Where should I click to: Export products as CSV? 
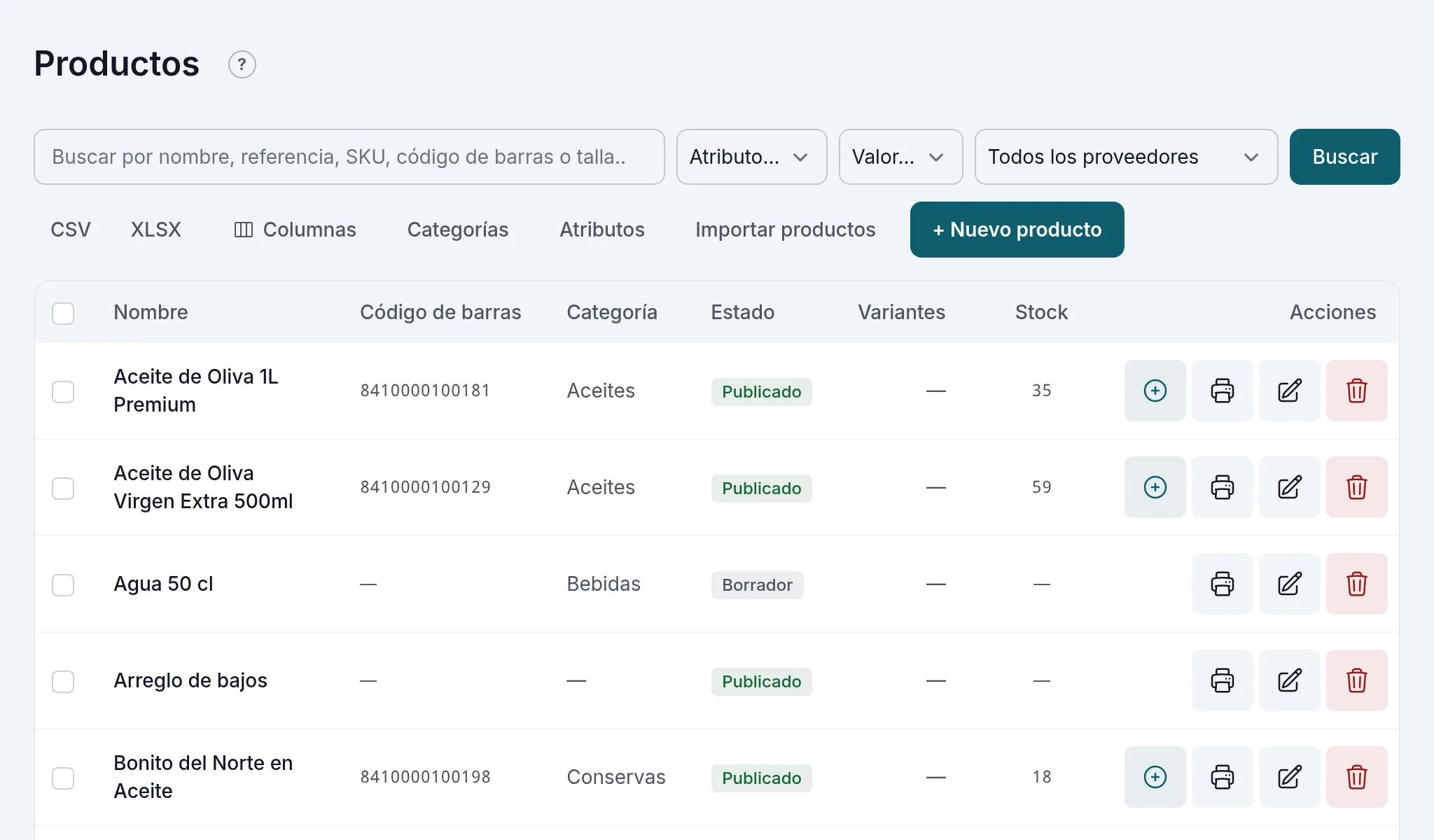[x=71, y=230]
